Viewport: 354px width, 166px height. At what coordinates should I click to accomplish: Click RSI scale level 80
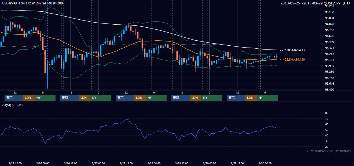click(x=327, y=113)
